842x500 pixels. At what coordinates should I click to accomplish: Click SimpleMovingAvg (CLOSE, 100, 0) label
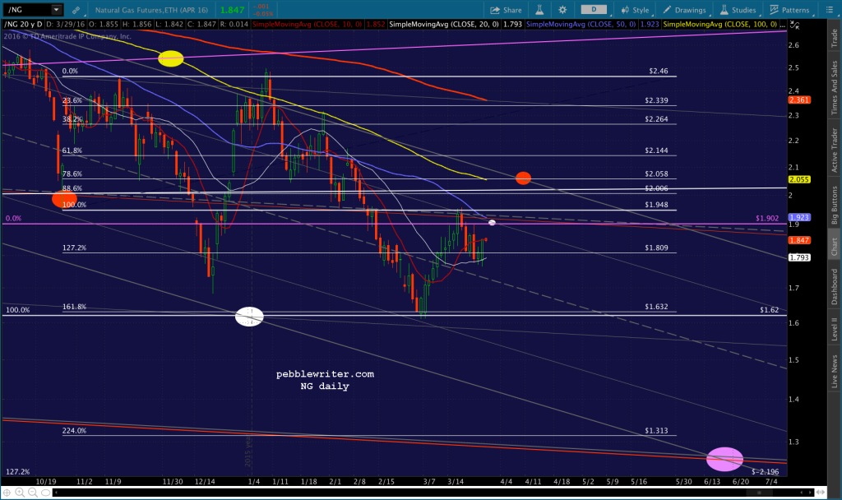click(x=720, y=25)
